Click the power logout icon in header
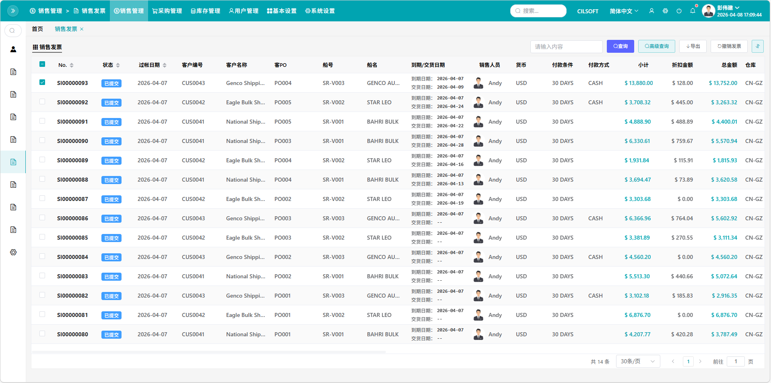 [x=679, y=11]
